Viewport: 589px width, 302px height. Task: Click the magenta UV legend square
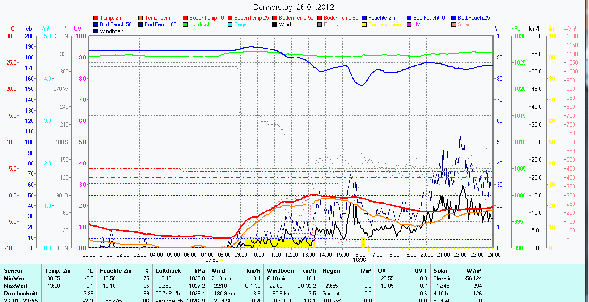coord(409,24)
